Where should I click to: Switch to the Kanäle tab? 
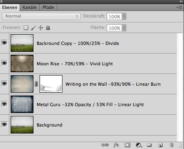click(29, 7)
